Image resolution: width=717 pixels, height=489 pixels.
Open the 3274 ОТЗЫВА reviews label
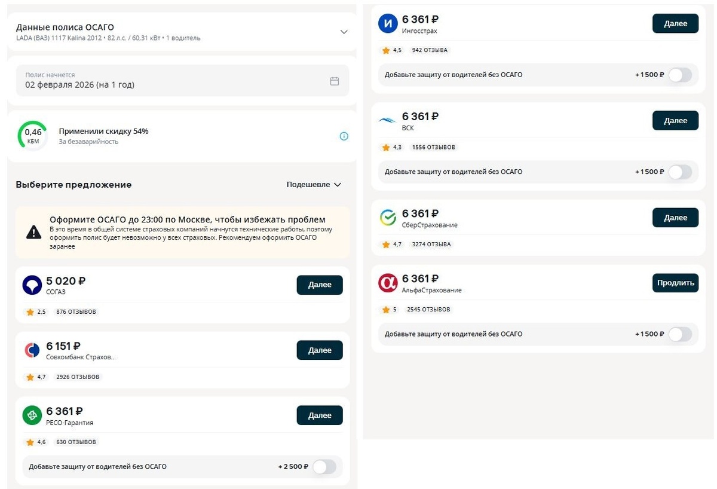tap(431, 244)
